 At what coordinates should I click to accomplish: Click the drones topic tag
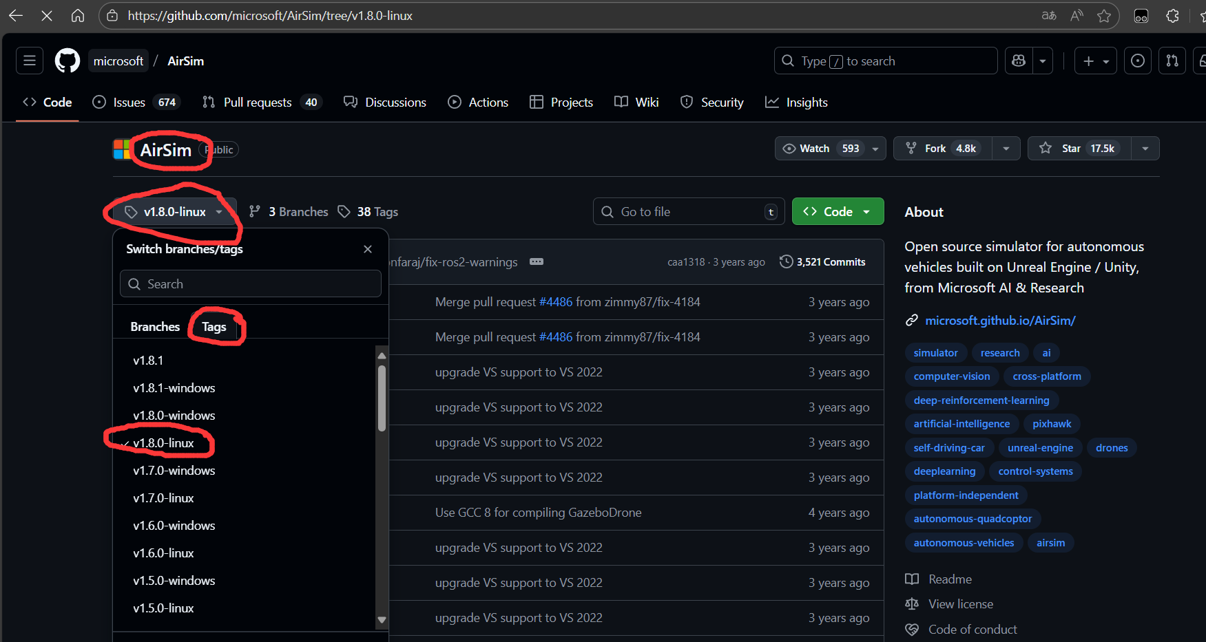tap(1112, 447)
